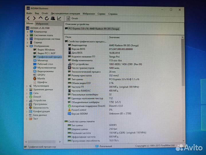
Task: Click the Рабочий стол icon in tree
Action: (x=35, y=64)
